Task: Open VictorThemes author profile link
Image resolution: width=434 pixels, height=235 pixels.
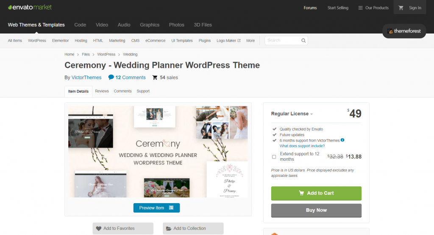Action: coord(86,78)
